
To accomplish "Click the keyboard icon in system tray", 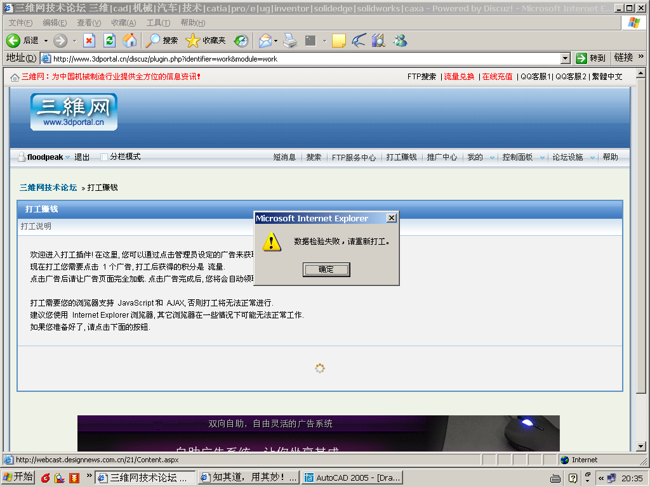I will point(555,479).
